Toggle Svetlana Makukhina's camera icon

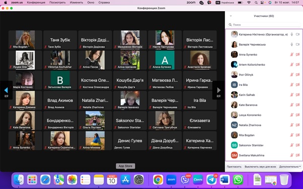[x=297, y=155]
